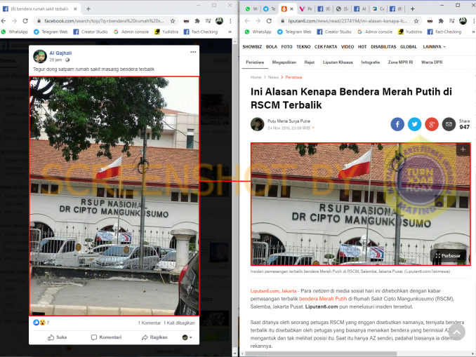Viewport: 476px width, 357px height.
Task: Open Fact-Checking bookmark in right browser window
Action: (444, 32)
